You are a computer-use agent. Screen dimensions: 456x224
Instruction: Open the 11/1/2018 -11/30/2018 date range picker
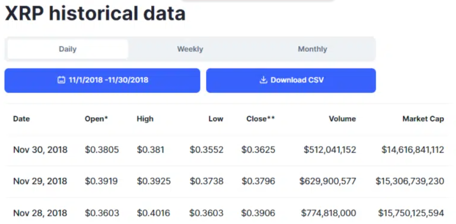(102, 80)
